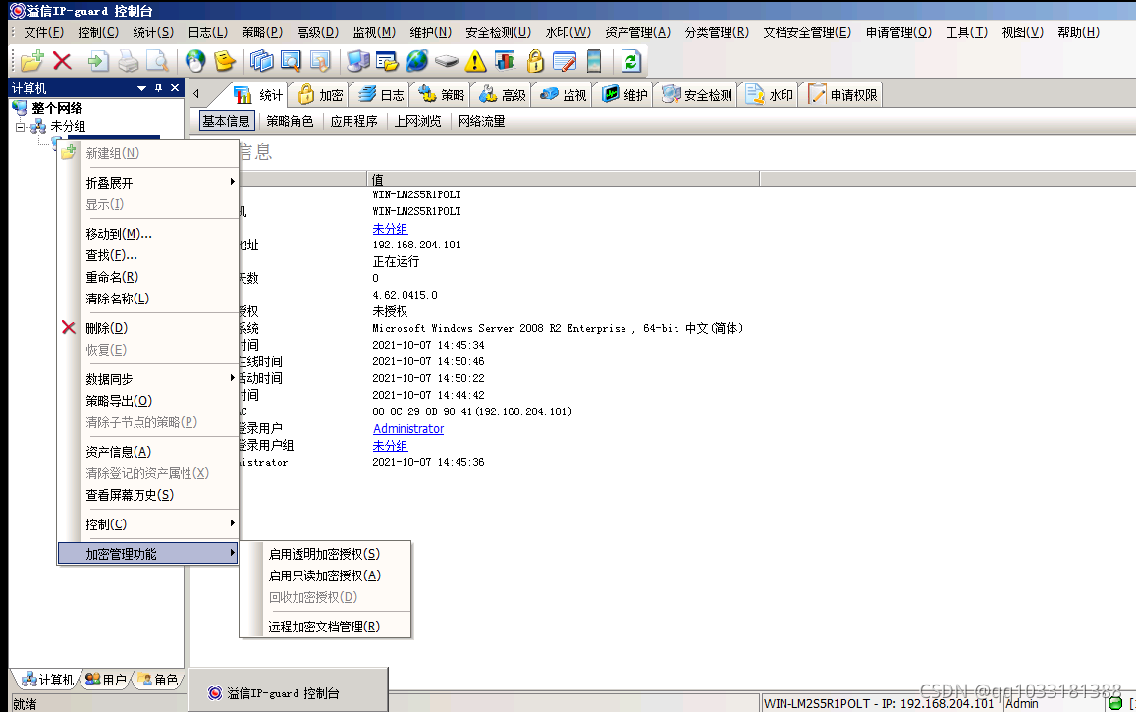Switch to the 安全检测 tab
Screen dimensions: 1136x712
[696, 95]
